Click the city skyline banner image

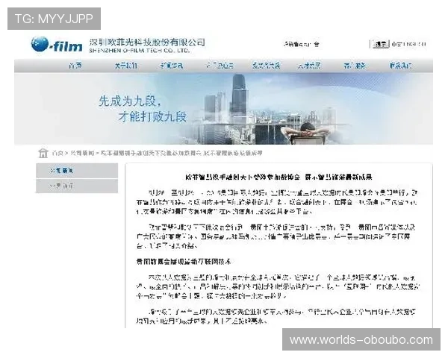(223, 109)
